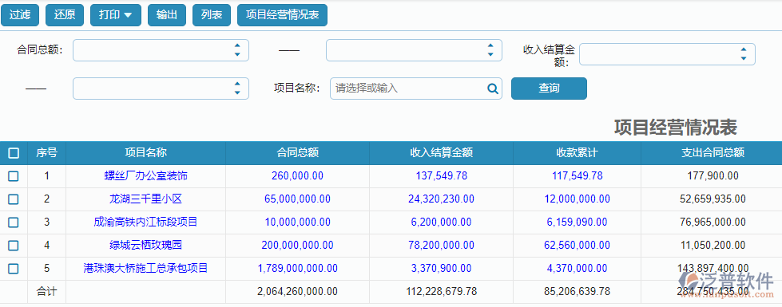The image size is (782, 307).
Task: Open receipts total 4,370,000.00 link
Action: click(577, 269)
